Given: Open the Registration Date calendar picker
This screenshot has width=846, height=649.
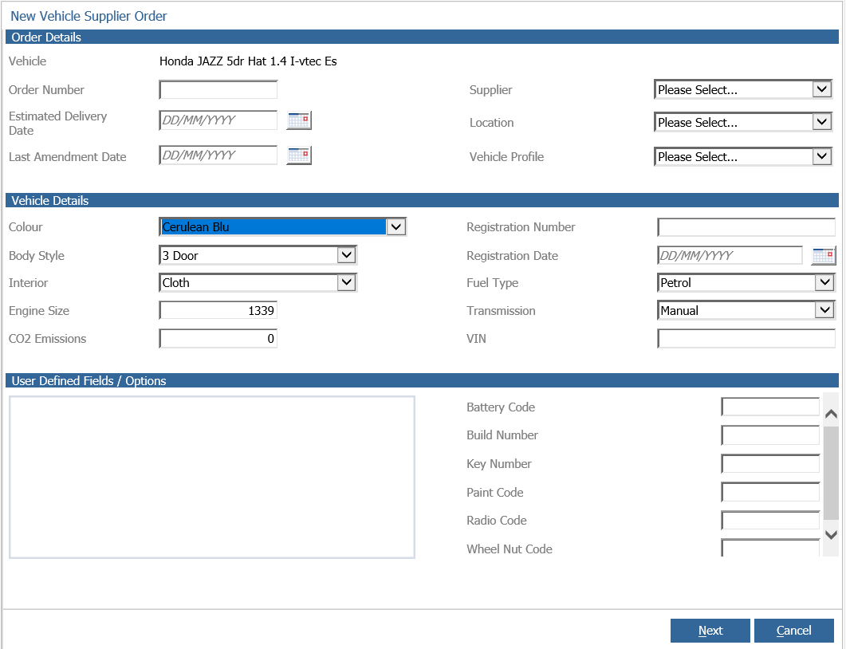Looking at the screenshot, I should point(824,256).
